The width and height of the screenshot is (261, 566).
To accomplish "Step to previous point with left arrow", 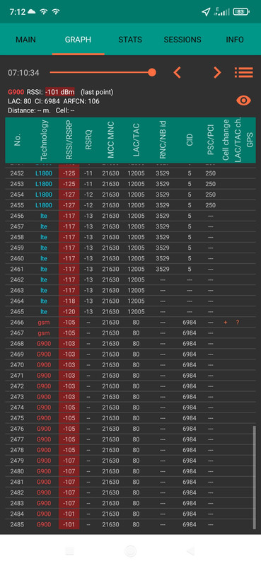I will pos(177,73).
